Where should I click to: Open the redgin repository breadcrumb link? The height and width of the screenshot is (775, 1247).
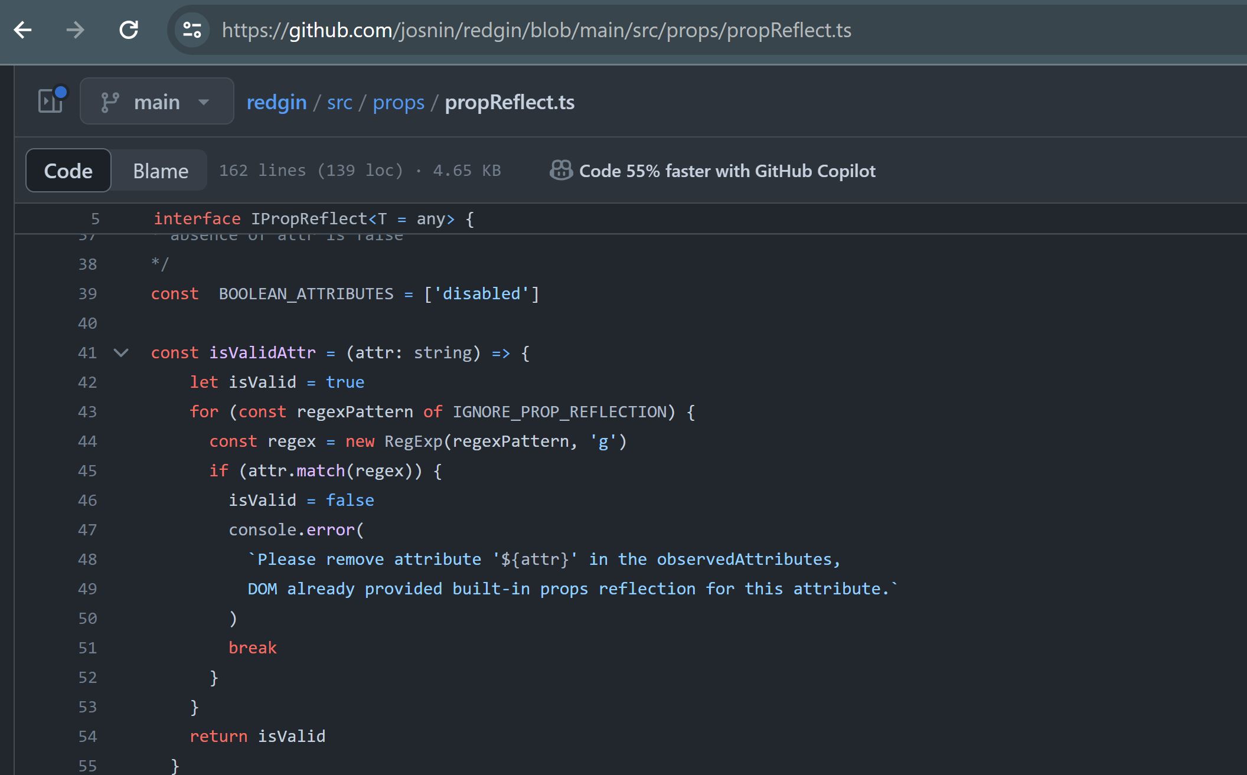tap(276, 102)
